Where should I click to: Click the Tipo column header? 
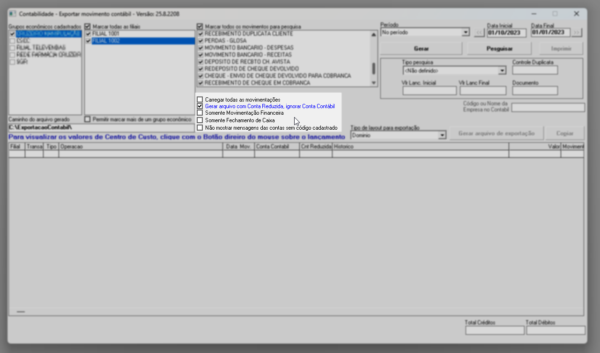point(51,147)
